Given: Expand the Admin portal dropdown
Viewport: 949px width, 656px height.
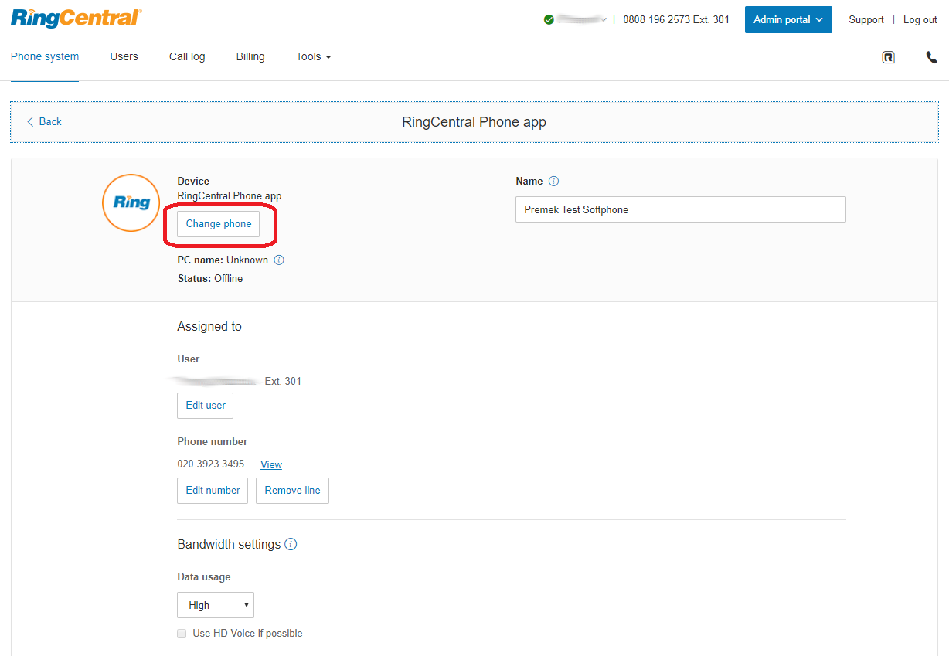Looking at the screenshot, I should pos(787,20).
